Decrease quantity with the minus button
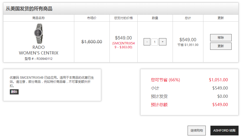Screen dimensions: 243x137 coord(147,42)
